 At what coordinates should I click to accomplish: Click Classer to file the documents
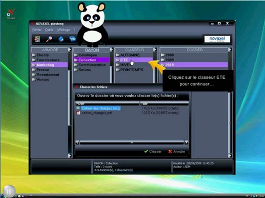[x=153, y=152]
